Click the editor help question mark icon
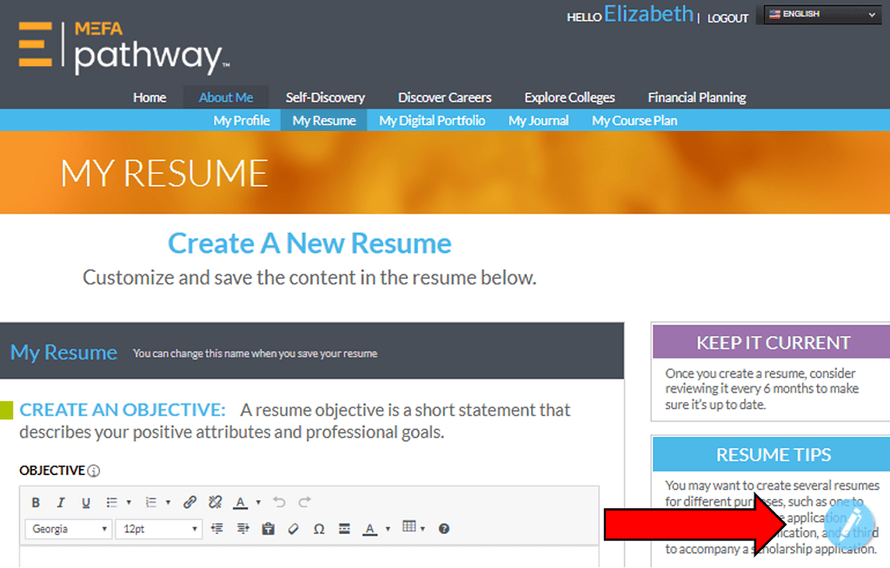The height and width of the screenshot is (568, 890). 444,528
